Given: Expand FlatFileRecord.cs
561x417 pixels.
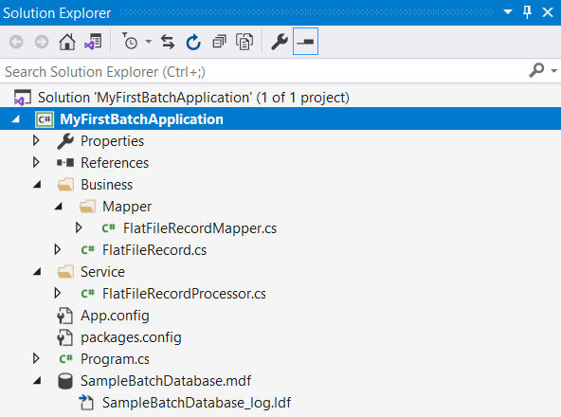Looking at the screenshot, I should (57, 250).
